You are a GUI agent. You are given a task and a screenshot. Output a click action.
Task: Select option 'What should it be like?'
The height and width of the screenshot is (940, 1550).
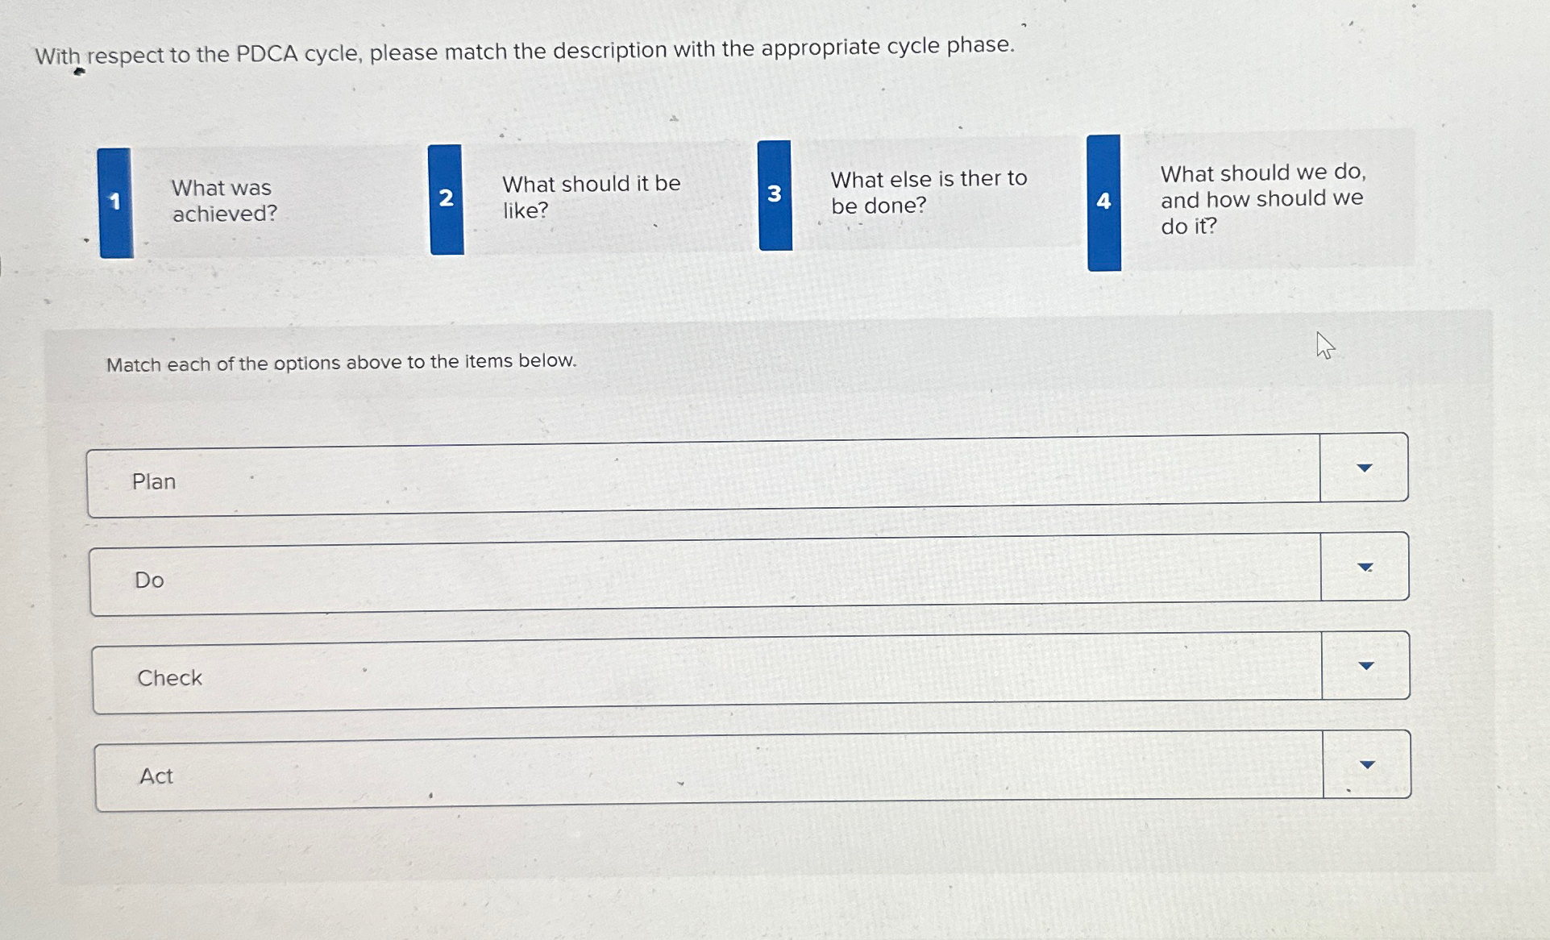592,197
